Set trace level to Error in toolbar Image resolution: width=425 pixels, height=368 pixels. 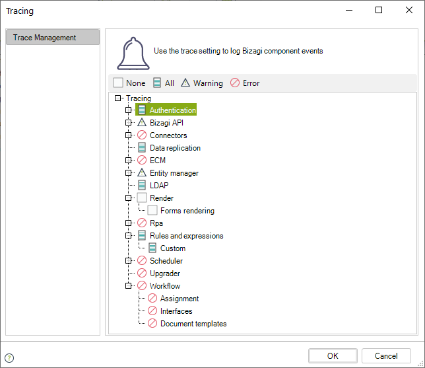[x=245, y=83]
